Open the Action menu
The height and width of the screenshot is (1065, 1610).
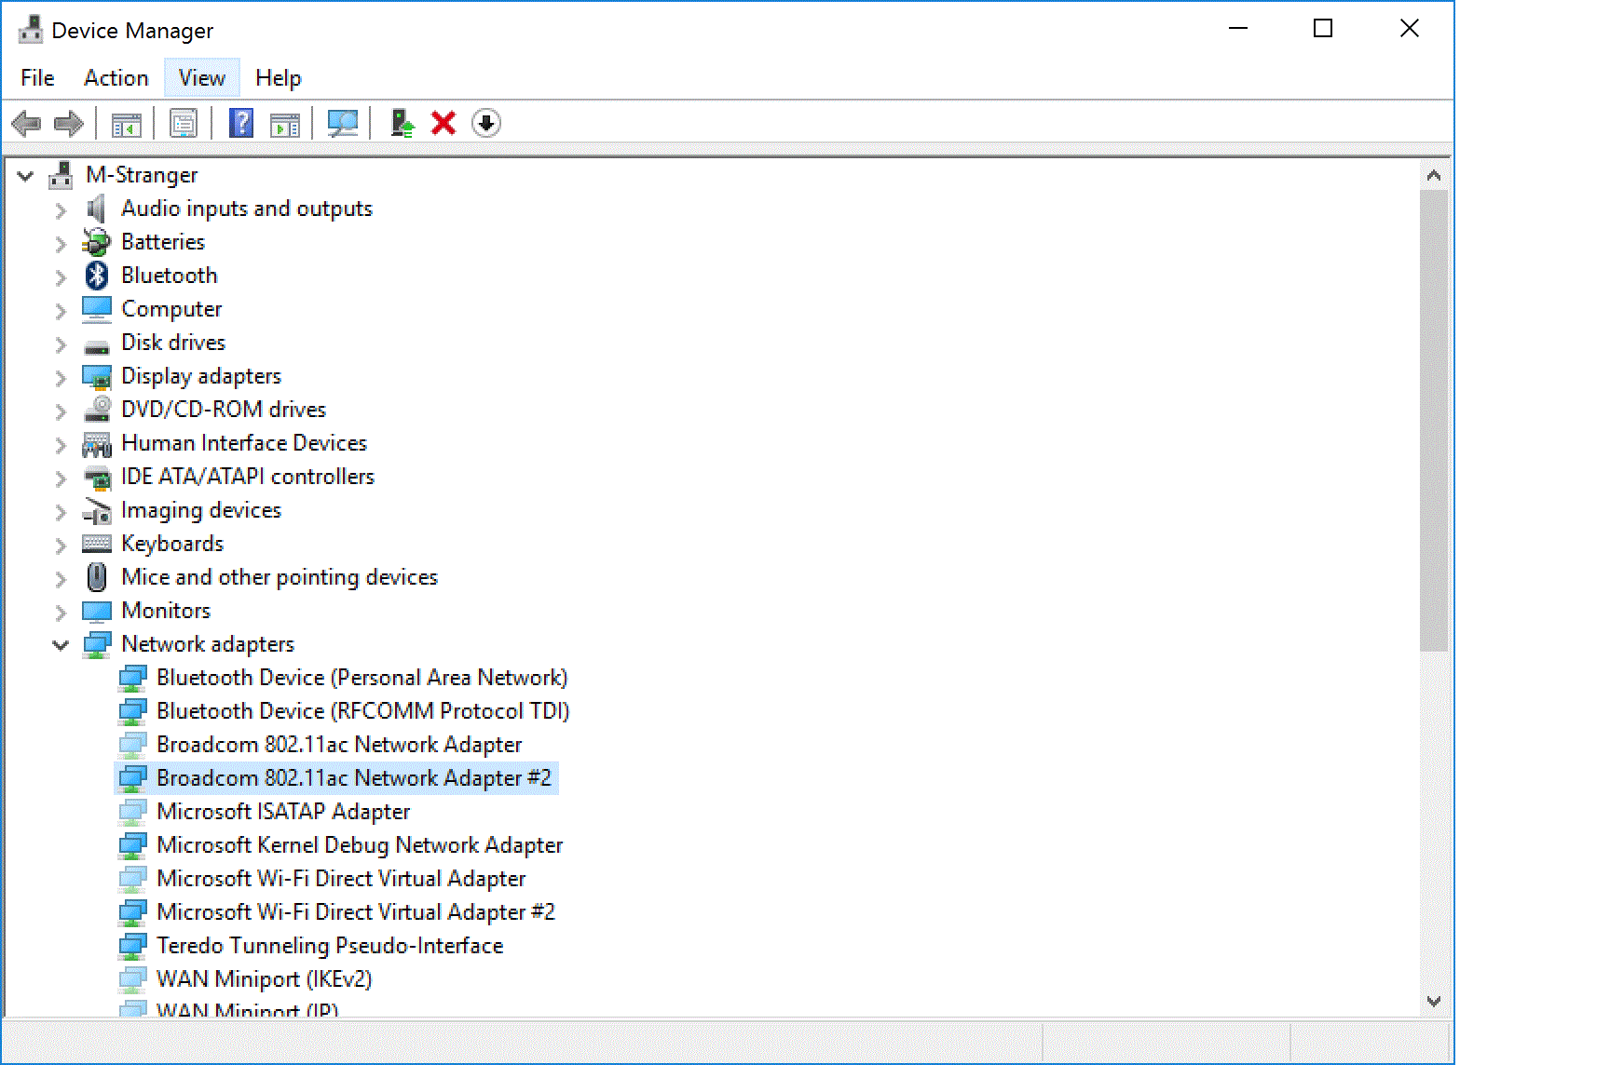[x=116, y=78]
